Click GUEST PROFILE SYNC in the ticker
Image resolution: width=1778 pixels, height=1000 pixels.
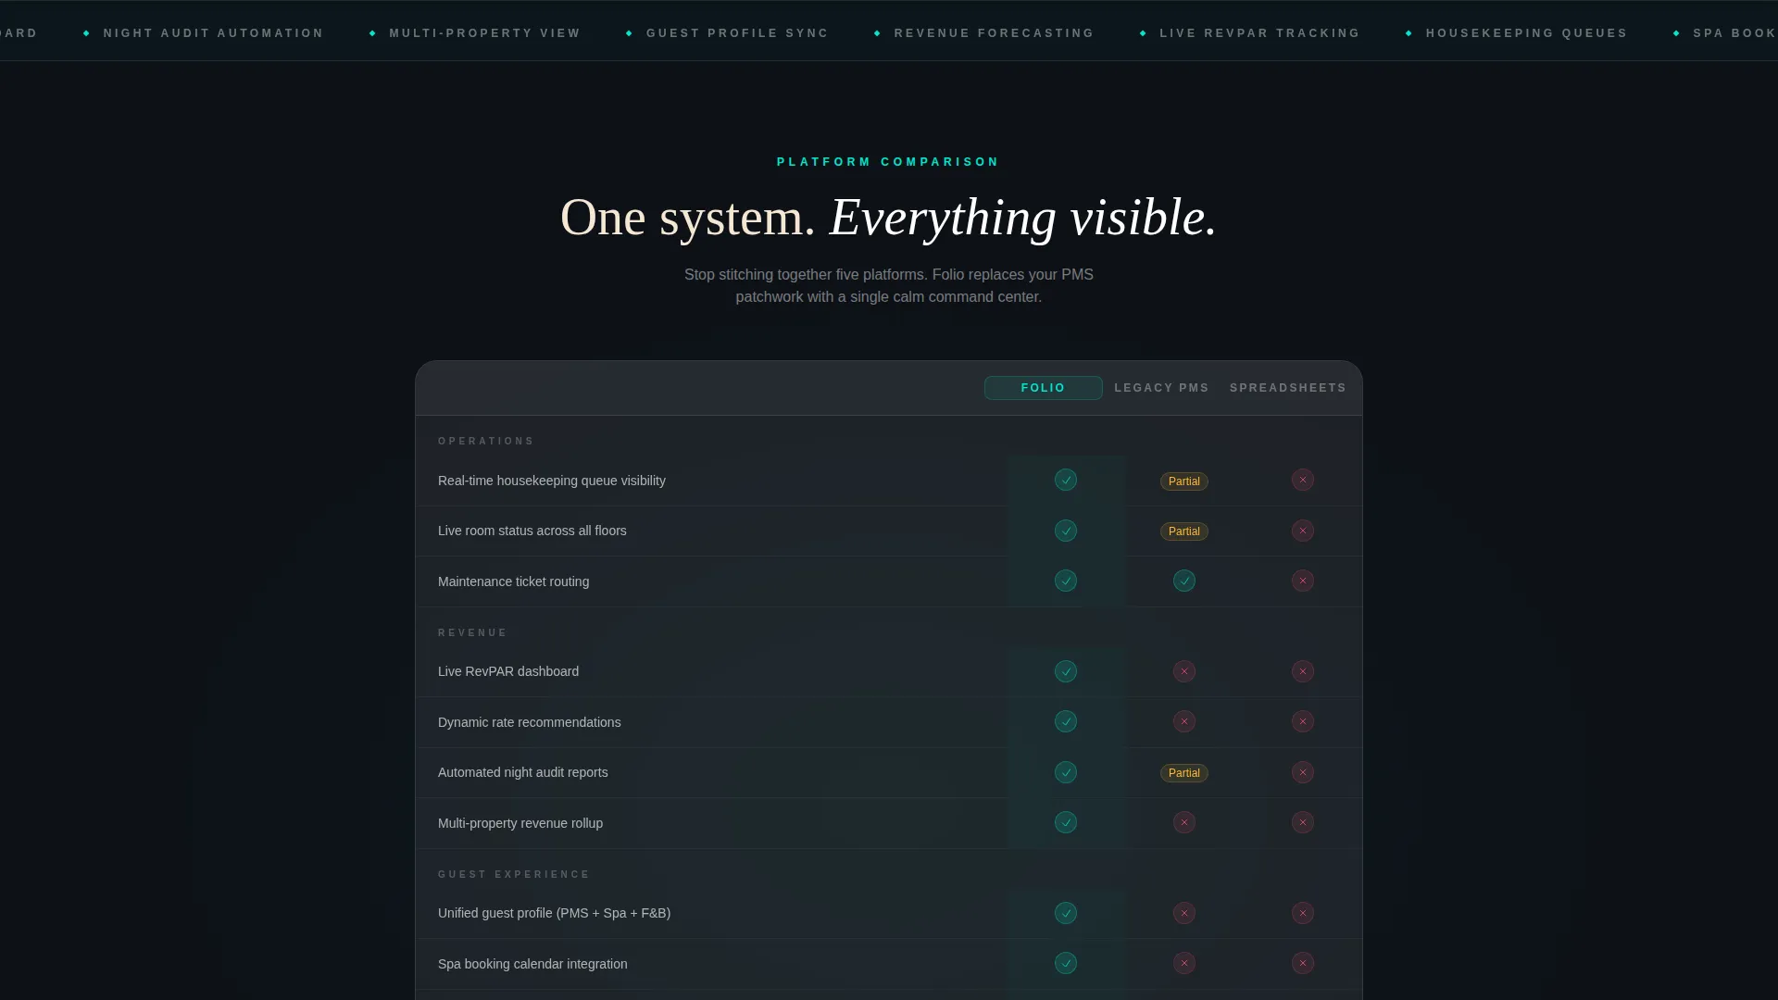738,33
